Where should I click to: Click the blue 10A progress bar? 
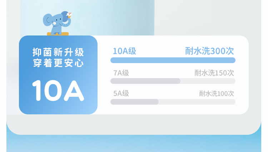[x=173, y=60]
